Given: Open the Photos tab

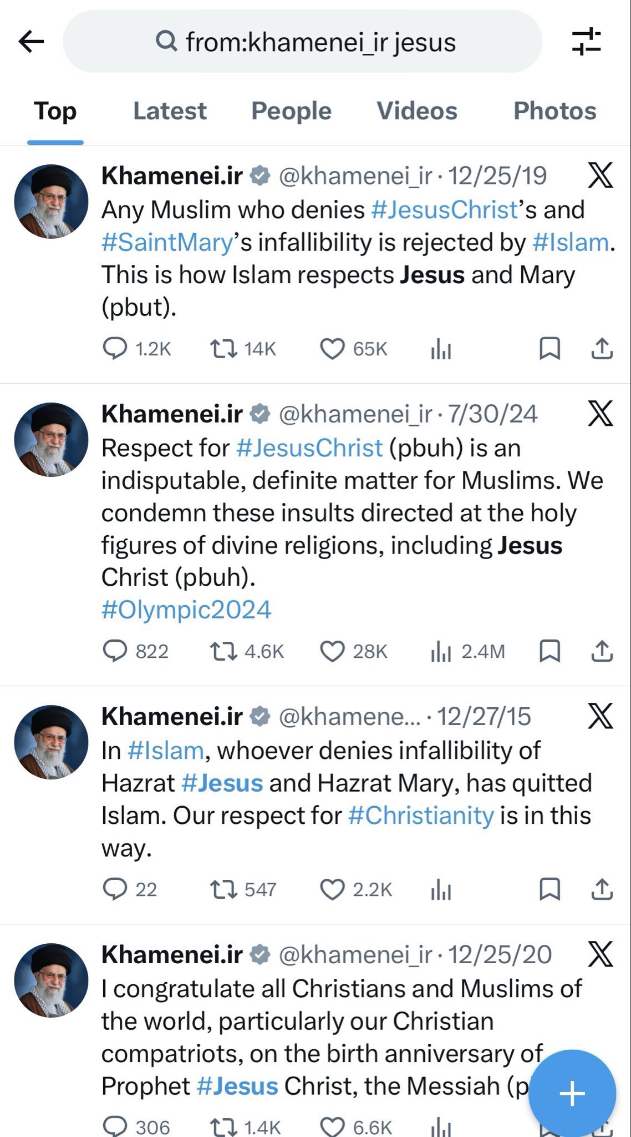Looking at the screenshot, I should pyautogui.click(x=554, y=111).
